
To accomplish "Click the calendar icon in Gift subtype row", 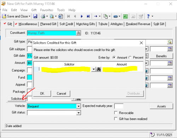I will (x=170, y=49).
